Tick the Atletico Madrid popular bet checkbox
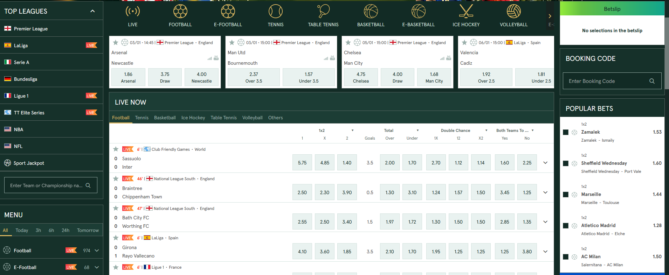Screen dimensions: 669x275 (x=566, y=226)
